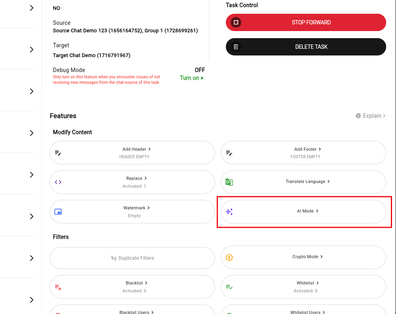
Task: Click the Add Footer edit icon
Action: pyautogui.click(x=229, y=153)
